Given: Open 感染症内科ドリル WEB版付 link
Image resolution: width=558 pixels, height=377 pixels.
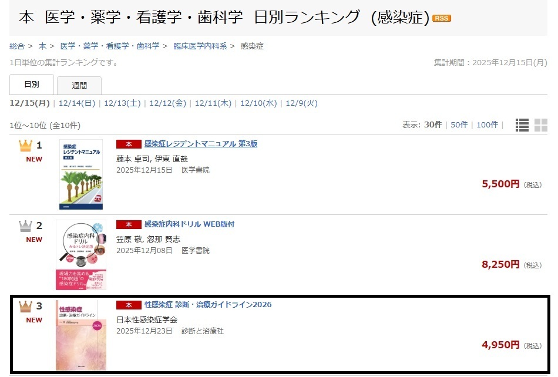Looking at the screenshot, I should click(189, 224).
